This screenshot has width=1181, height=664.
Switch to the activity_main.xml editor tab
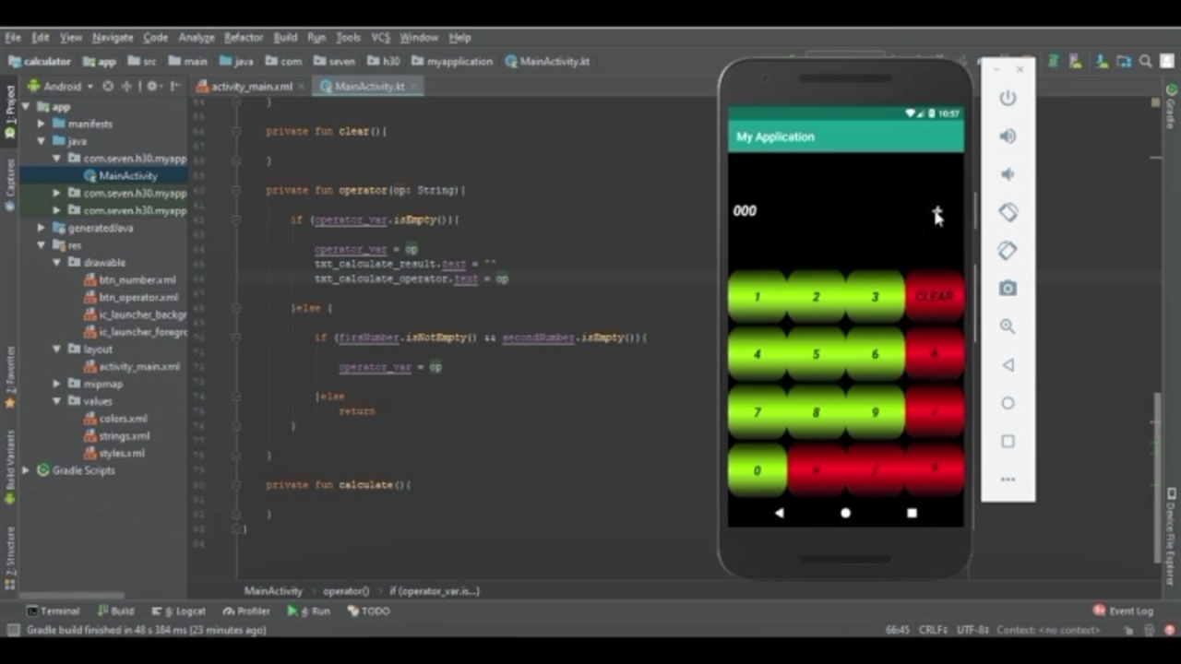251,87
